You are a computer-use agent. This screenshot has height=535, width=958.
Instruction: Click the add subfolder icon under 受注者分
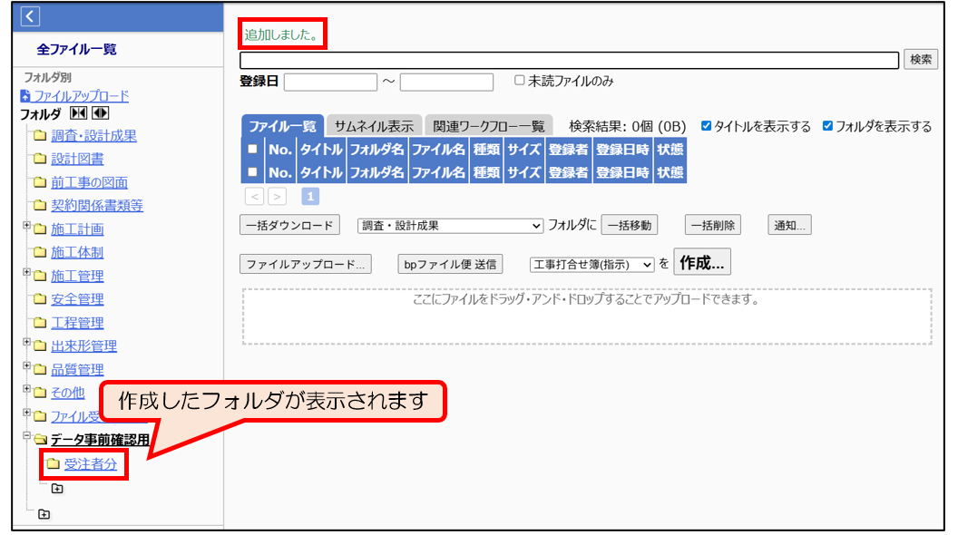click(57, 489)
